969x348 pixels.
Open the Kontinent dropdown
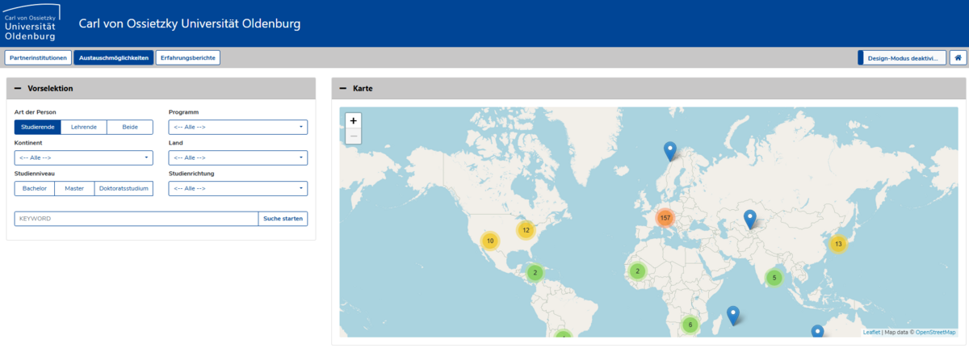pos(83,157)
